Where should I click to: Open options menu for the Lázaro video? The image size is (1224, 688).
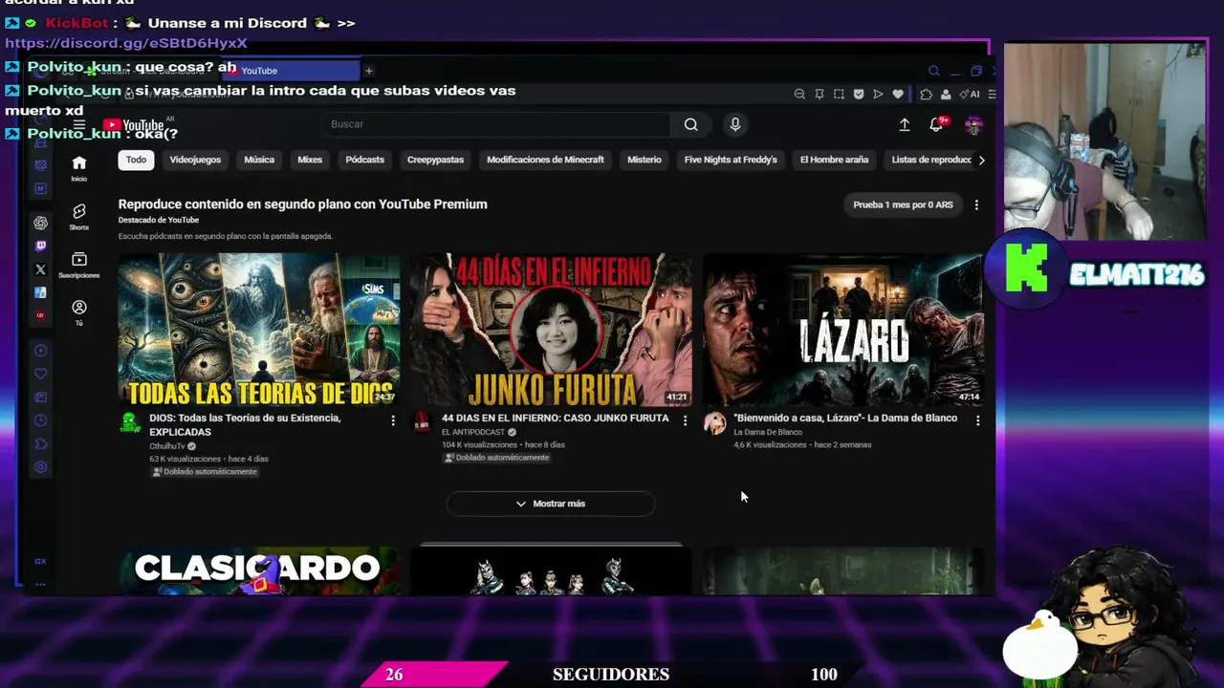[x=977, y=420]
